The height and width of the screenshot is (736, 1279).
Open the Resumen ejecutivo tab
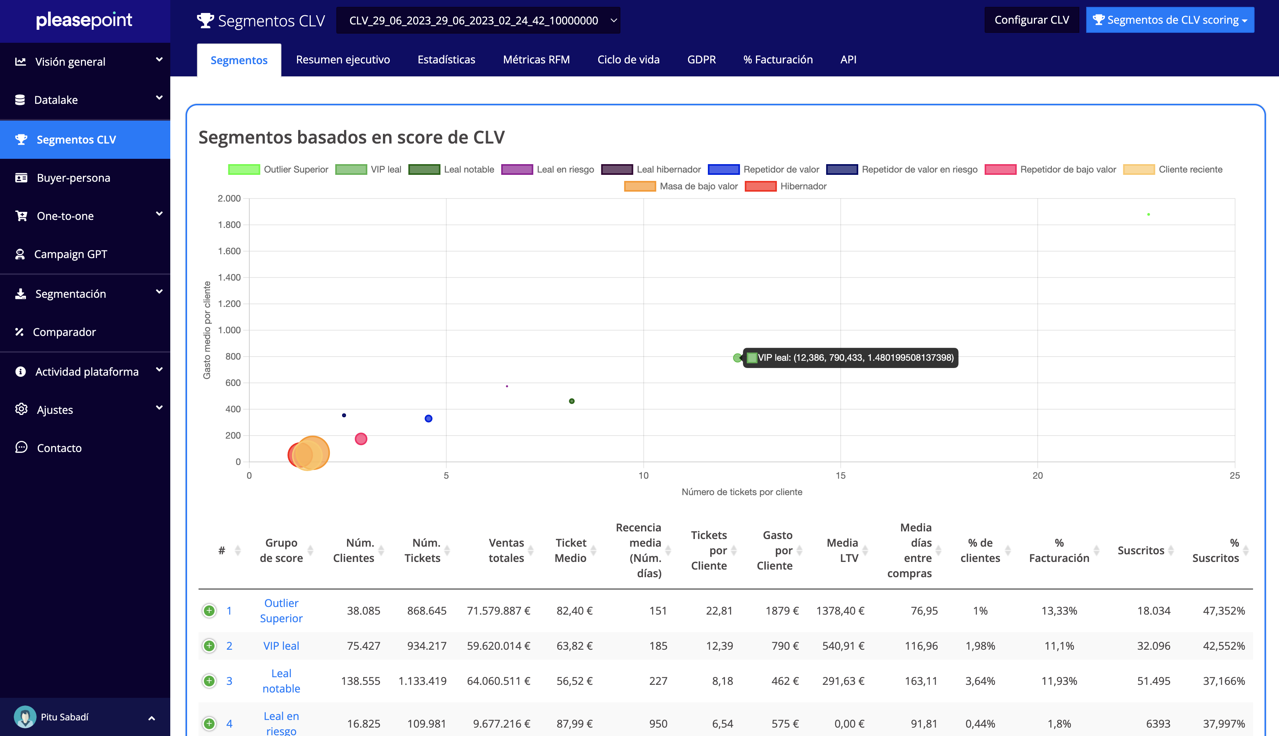(x=343, y=60)
